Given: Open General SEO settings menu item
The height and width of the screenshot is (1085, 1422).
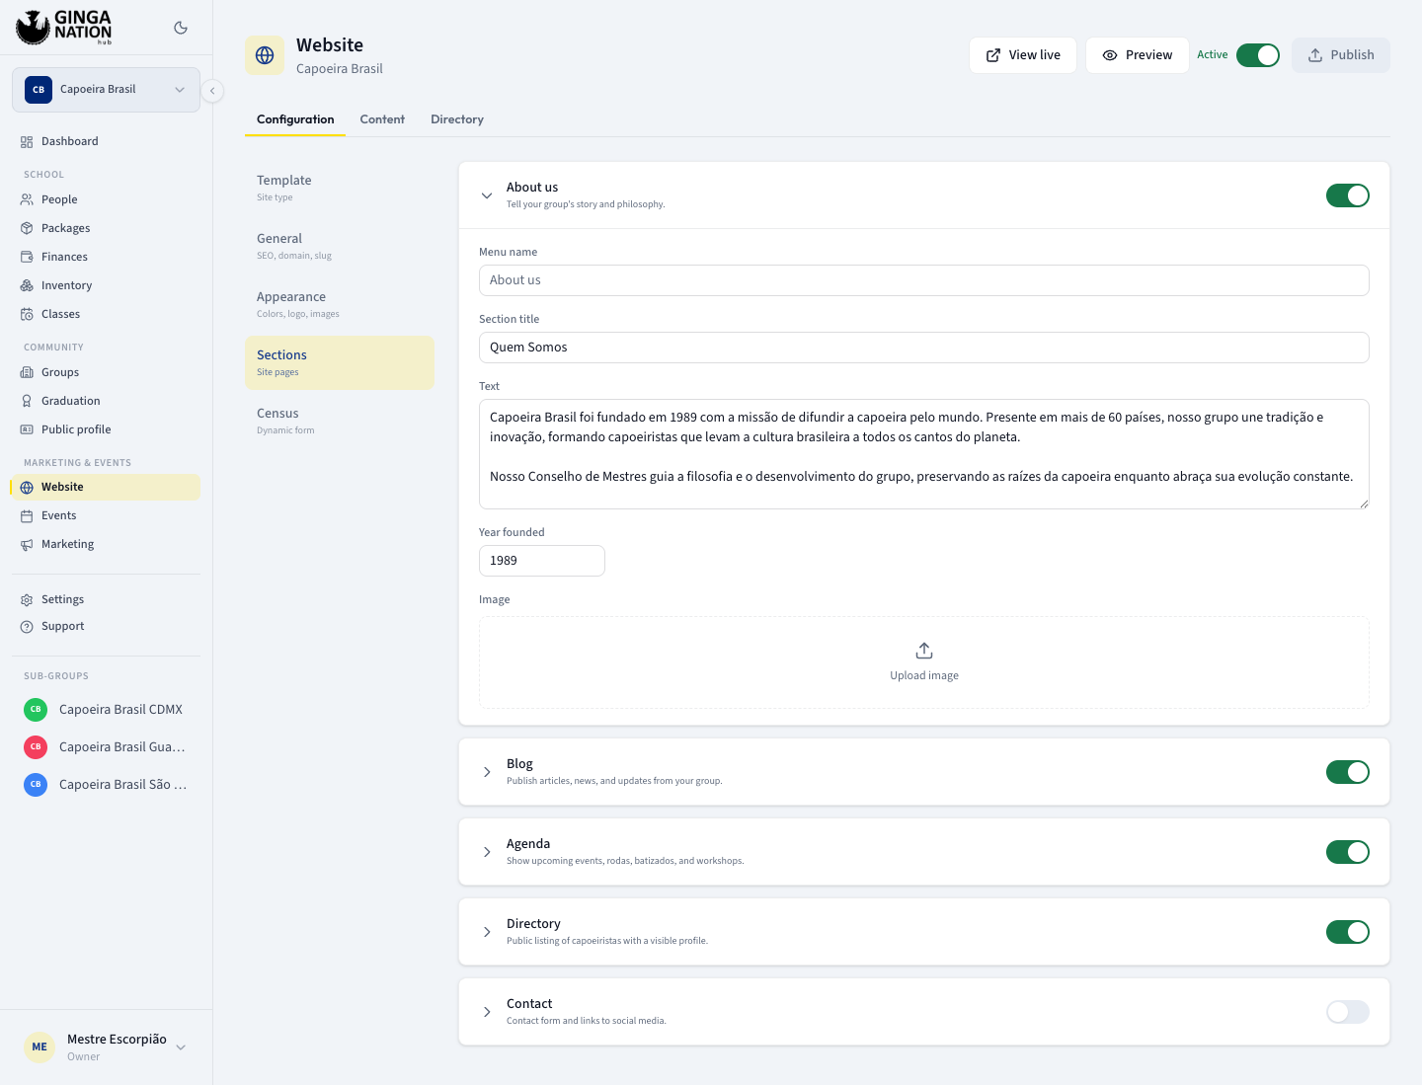Looking at the screenshot, I should 340,246.
